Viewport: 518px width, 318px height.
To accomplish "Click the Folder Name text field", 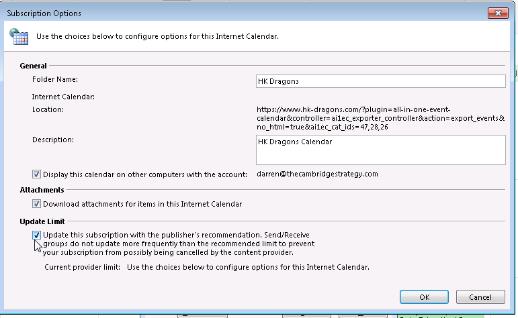I will (x=380, y=81).
